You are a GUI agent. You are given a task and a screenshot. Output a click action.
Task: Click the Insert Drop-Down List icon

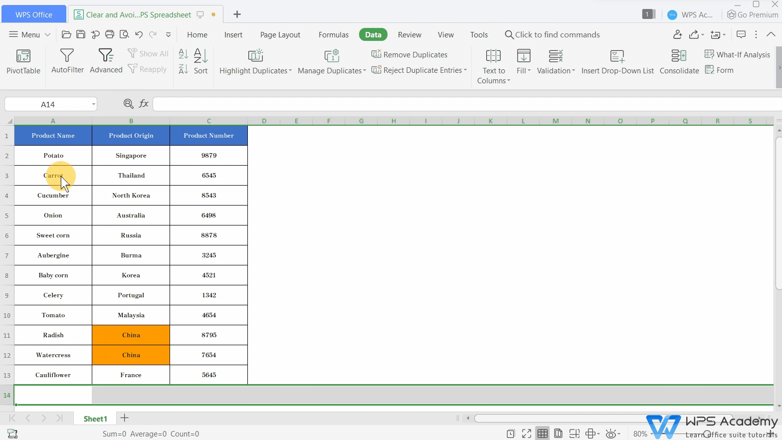point(617,61)
